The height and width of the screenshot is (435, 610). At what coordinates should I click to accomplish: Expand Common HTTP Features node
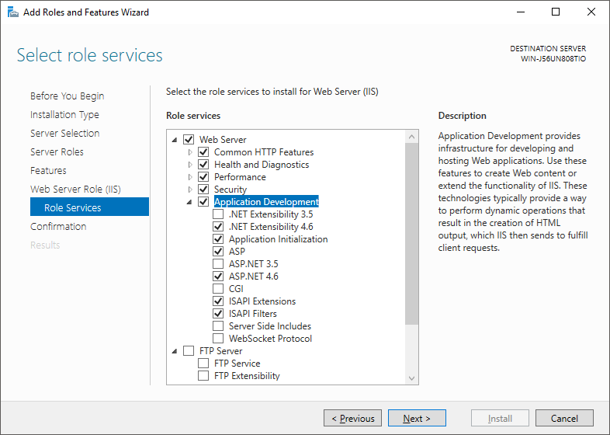pos(190,152)
